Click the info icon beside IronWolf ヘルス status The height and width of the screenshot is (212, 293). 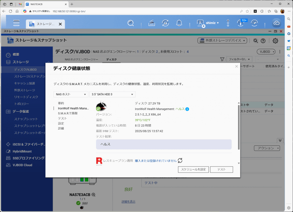pos(187,109)
